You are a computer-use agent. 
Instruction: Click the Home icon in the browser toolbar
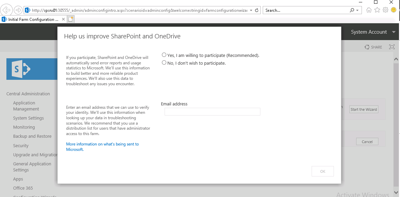pyautogui.click(x=369, y=10)
